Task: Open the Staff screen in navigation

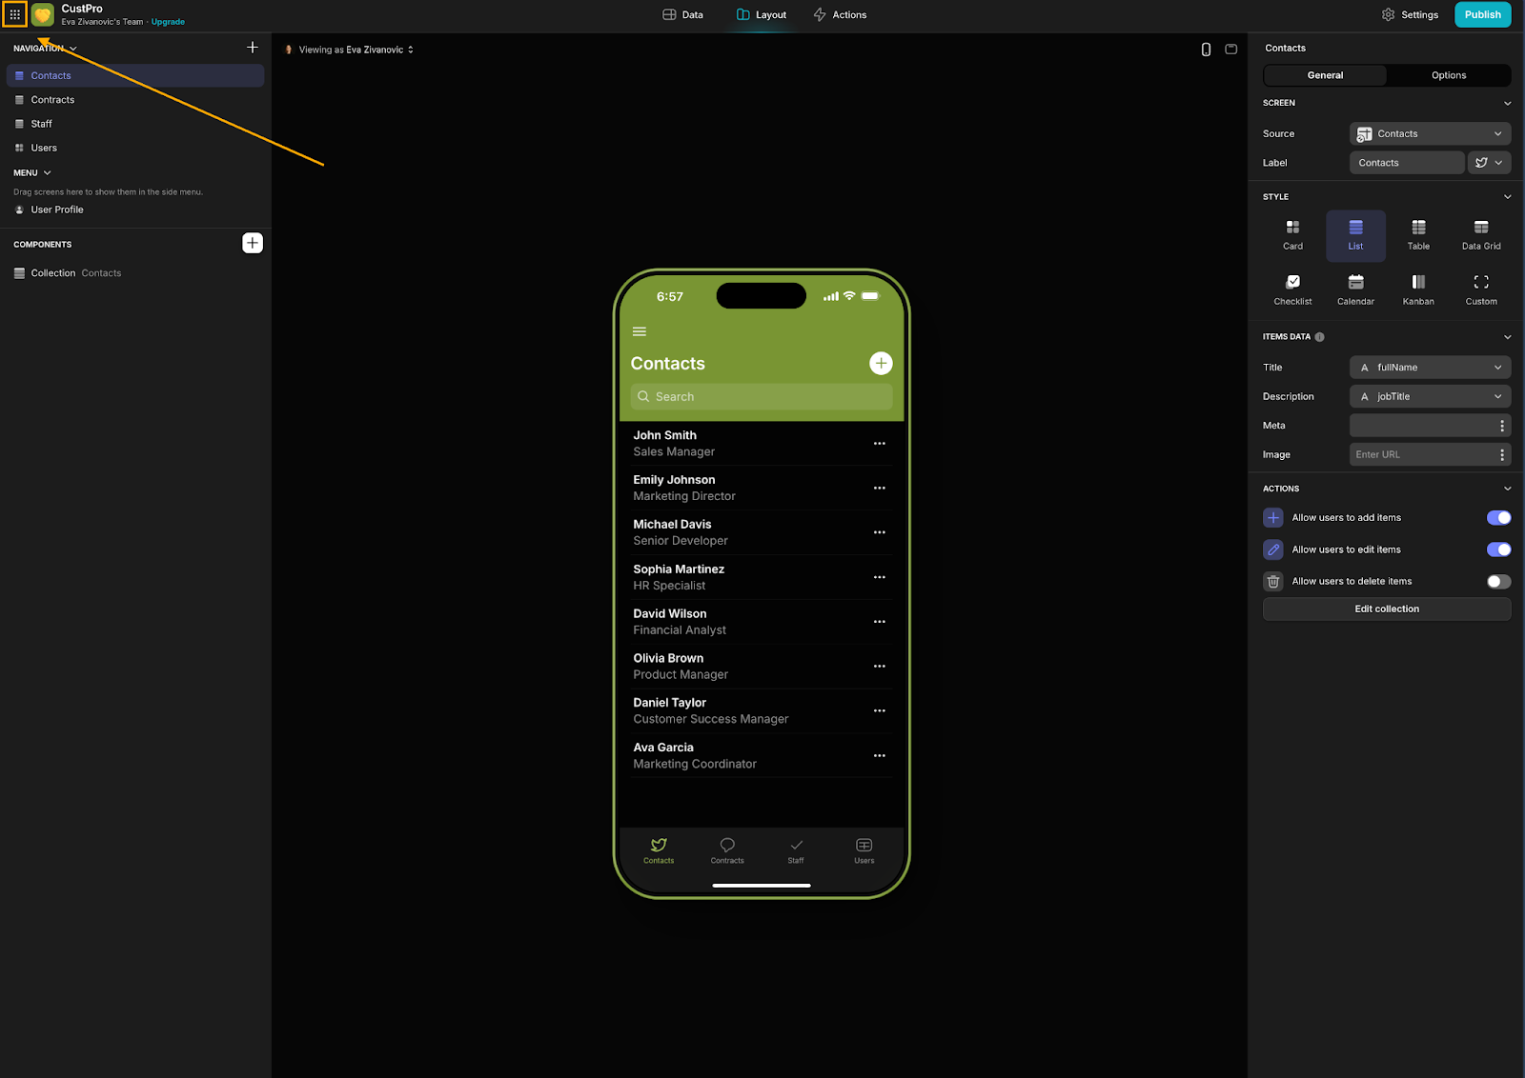Action: tap(135, 124)
